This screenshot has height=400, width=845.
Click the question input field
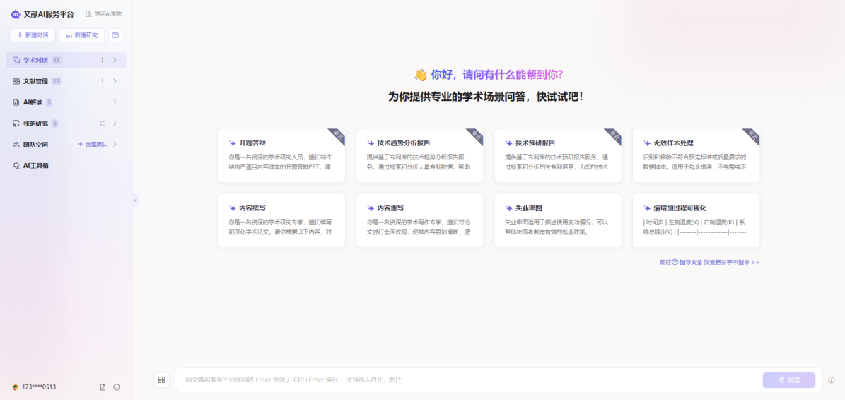click(467, 380)
